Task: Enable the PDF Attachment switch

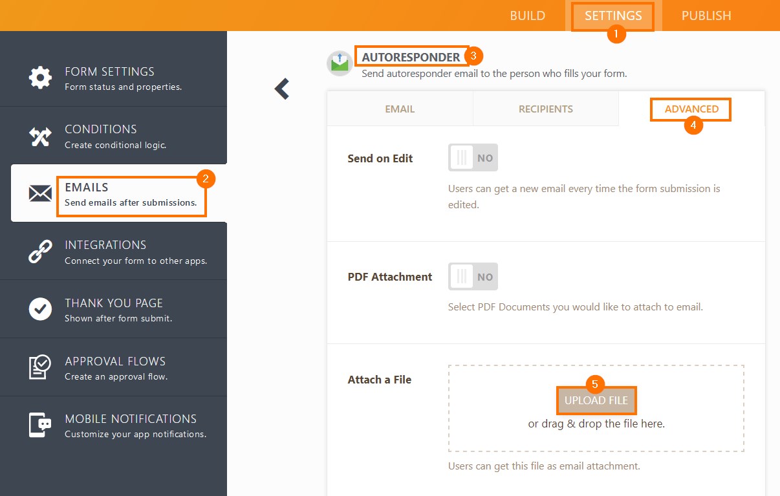Action: coord(473,277)
